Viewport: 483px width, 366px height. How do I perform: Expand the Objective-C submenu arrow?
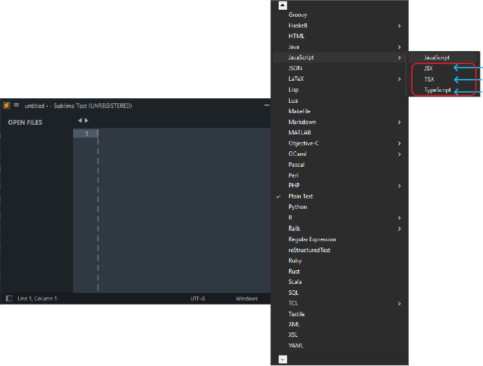tap(399, 144)
